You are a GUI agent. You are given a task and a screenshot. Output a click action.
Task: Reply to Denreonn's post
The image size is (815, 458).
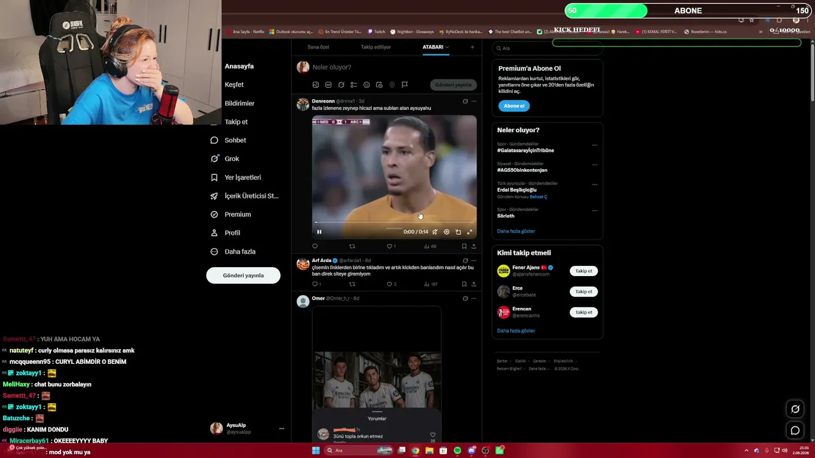[x=315, y=246]
